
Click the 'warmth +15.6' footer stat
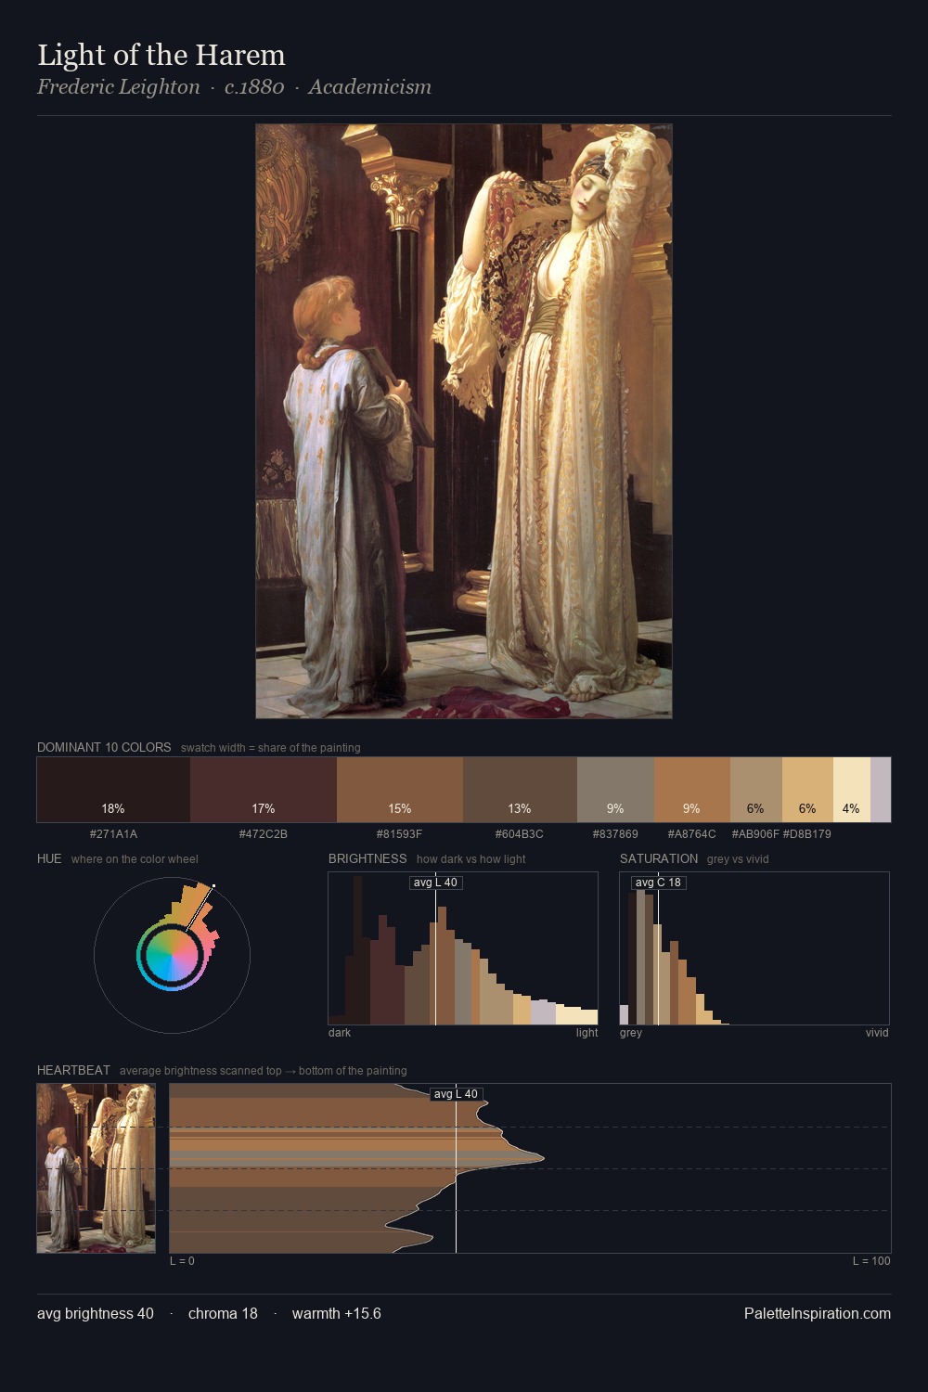(x=337, y=1314)
